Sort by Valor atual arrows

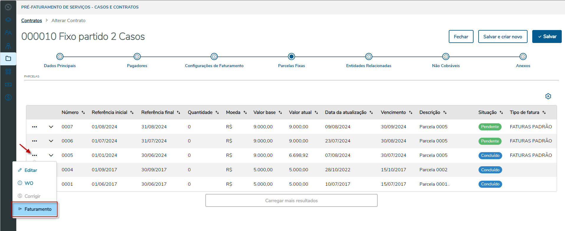316,112
